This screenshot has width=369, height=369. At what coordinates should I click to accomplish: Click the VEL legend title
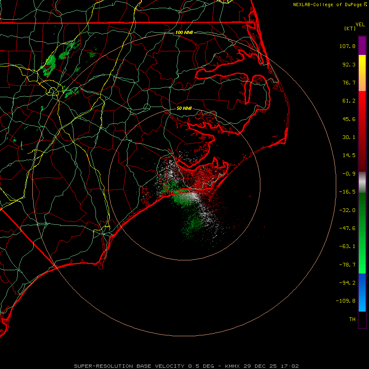pos(360,25)
